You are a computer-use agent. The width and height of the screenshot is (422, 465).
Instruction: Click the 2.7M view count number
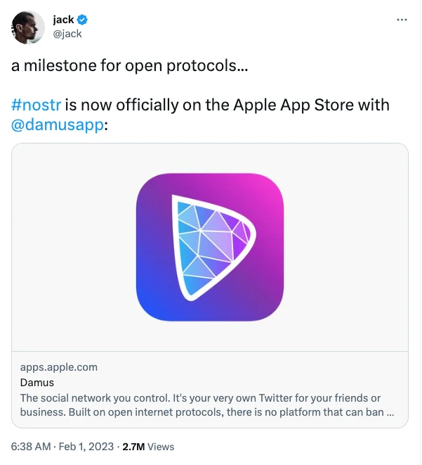click(x=134, y=447)
